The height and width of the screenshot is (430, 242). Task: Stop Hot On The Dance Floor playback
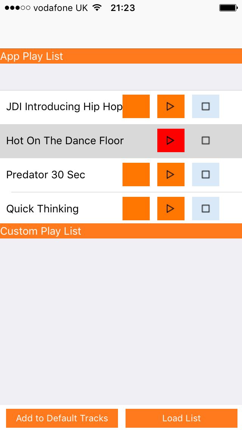click(206, 140)
